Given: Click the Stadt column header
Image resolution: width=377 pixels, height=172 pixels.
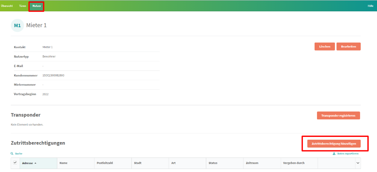Looking at the screenshot, I should tap(138, 163).
